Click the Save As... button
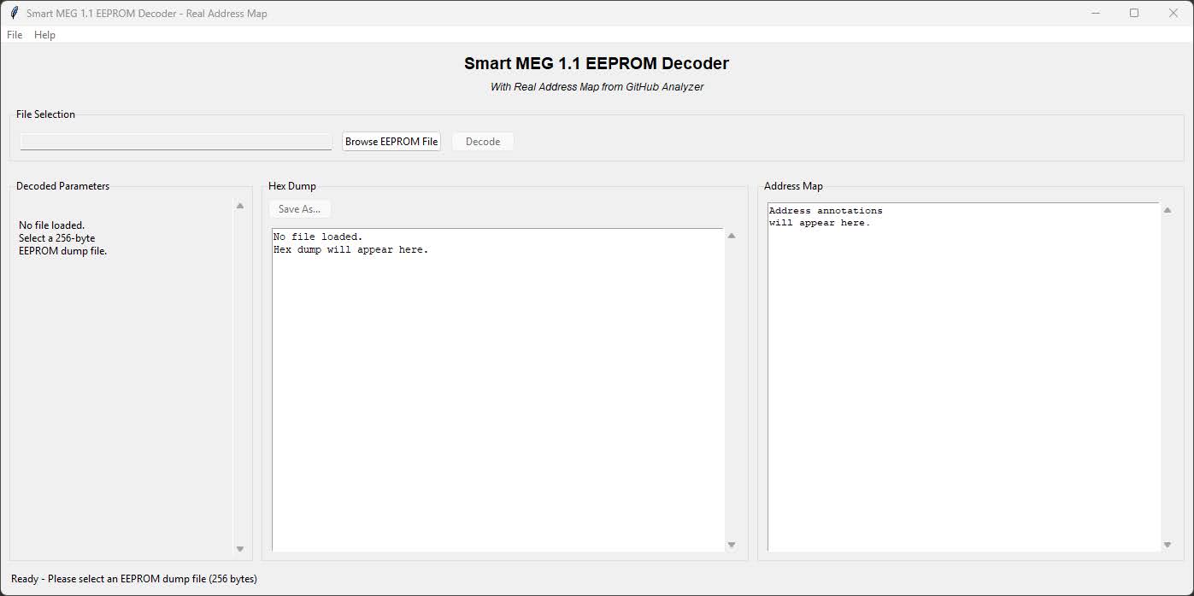Screen dimensions: 1194x596 [x=299, y=209]
